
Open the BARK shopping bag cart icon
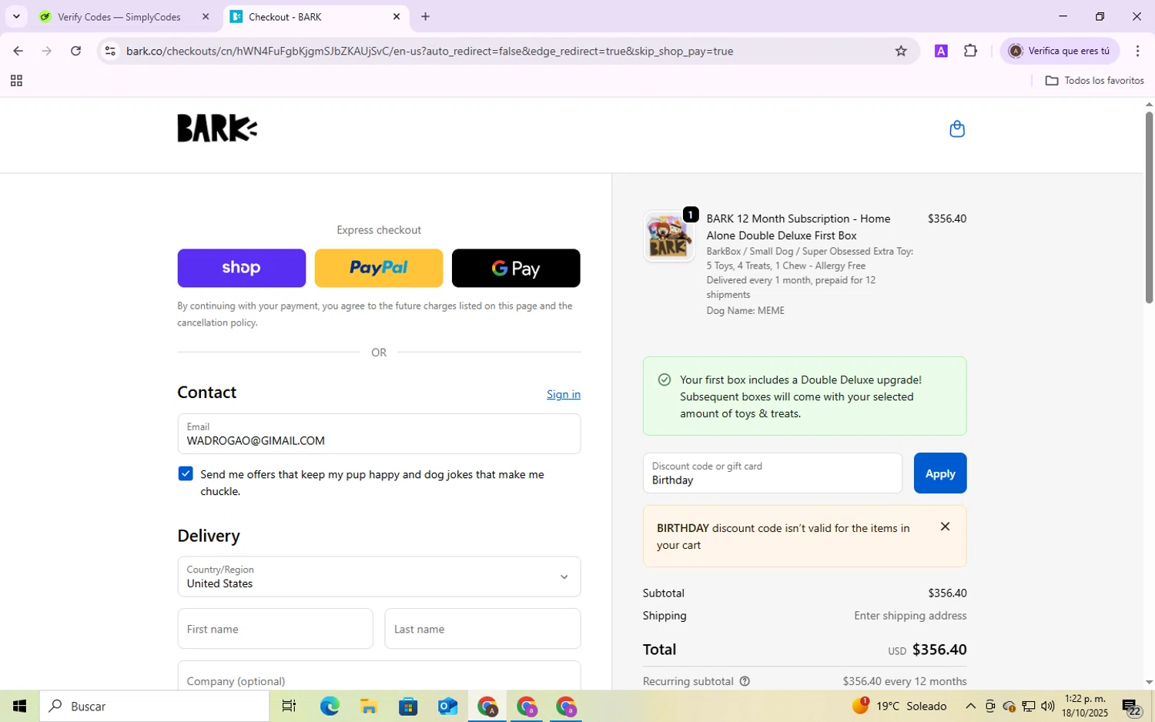(x=957, y=129)
